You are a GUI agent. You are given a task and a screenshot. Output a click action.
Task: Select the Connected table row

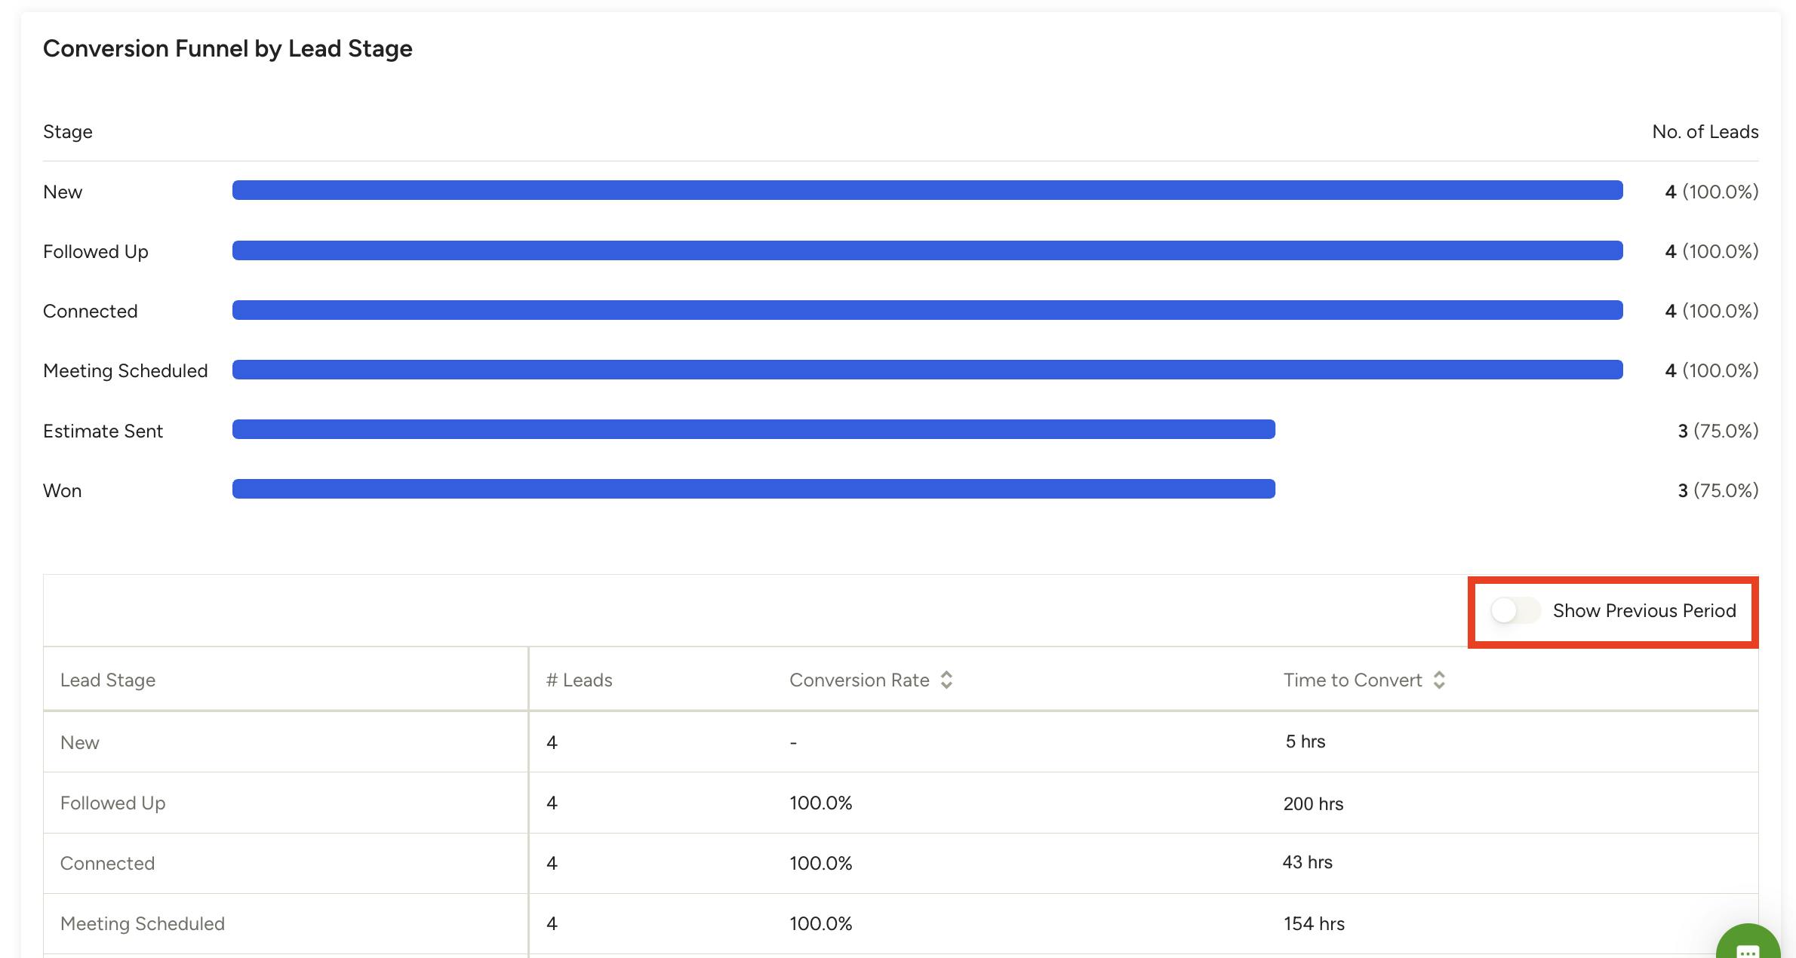pos(107,863)
